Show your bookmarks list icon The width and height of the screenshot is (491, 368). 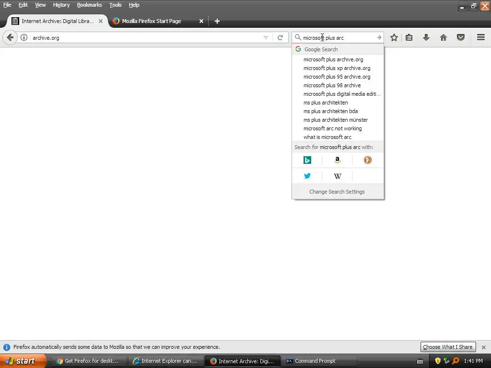tap(409, 37)
